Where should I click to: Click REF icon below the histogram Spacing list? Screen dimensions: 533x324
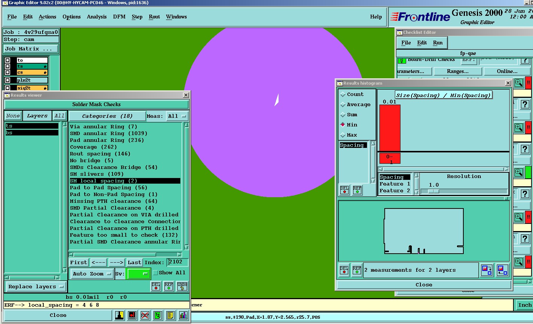point(357,190)
